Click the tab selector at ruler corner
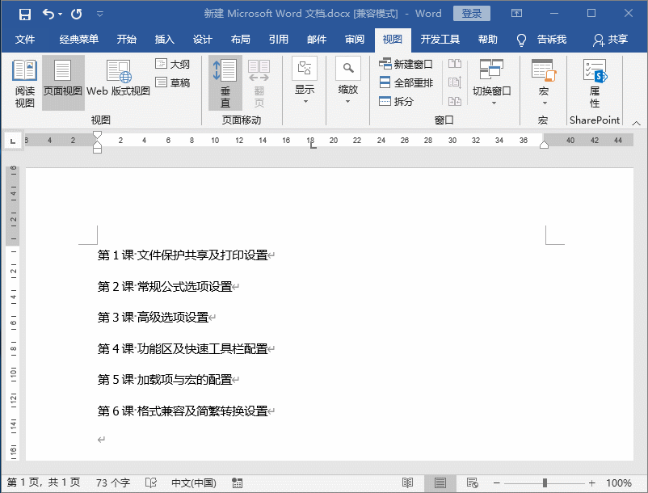 pyautogui.click(x=13, y=141)
